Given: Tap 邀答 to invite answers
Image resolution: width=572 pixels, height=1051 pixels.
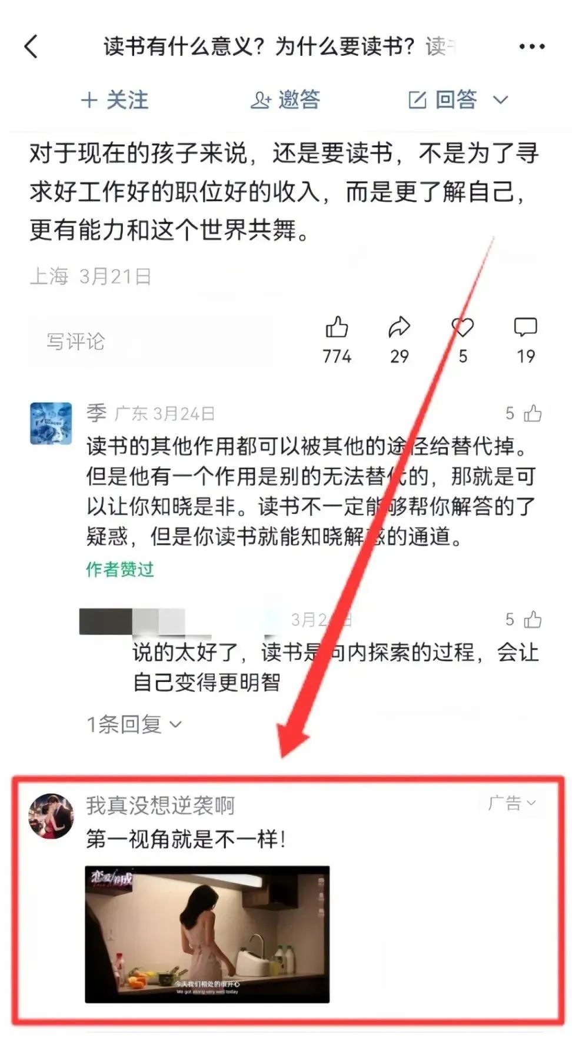Looking at the screenshot, I should [x=285, y=99].
